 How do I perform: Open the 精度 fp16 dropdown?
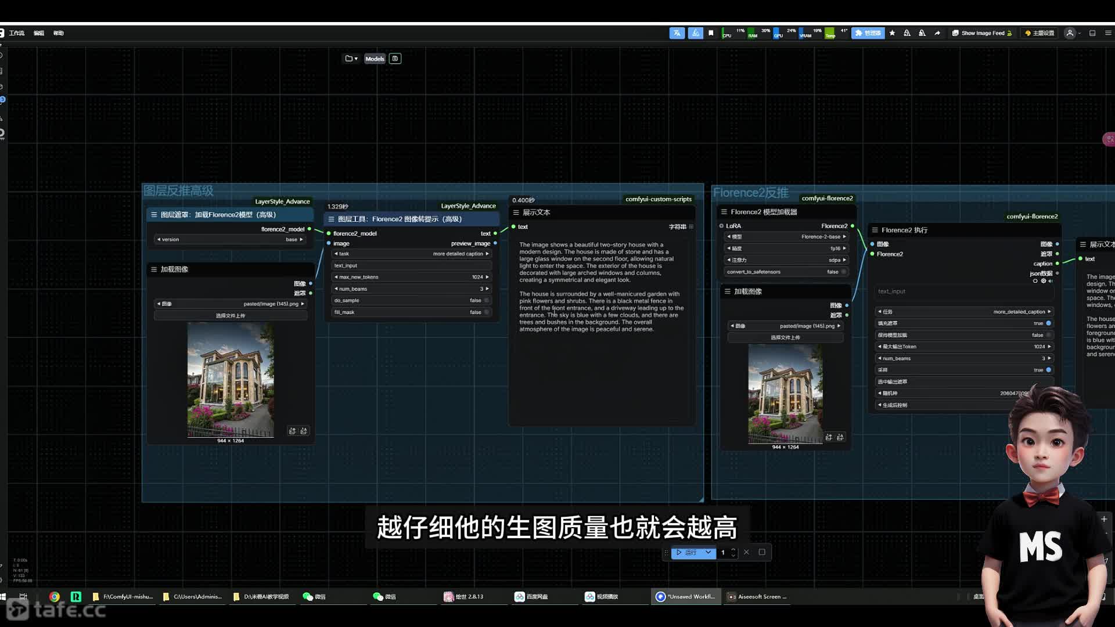(787, 248)
